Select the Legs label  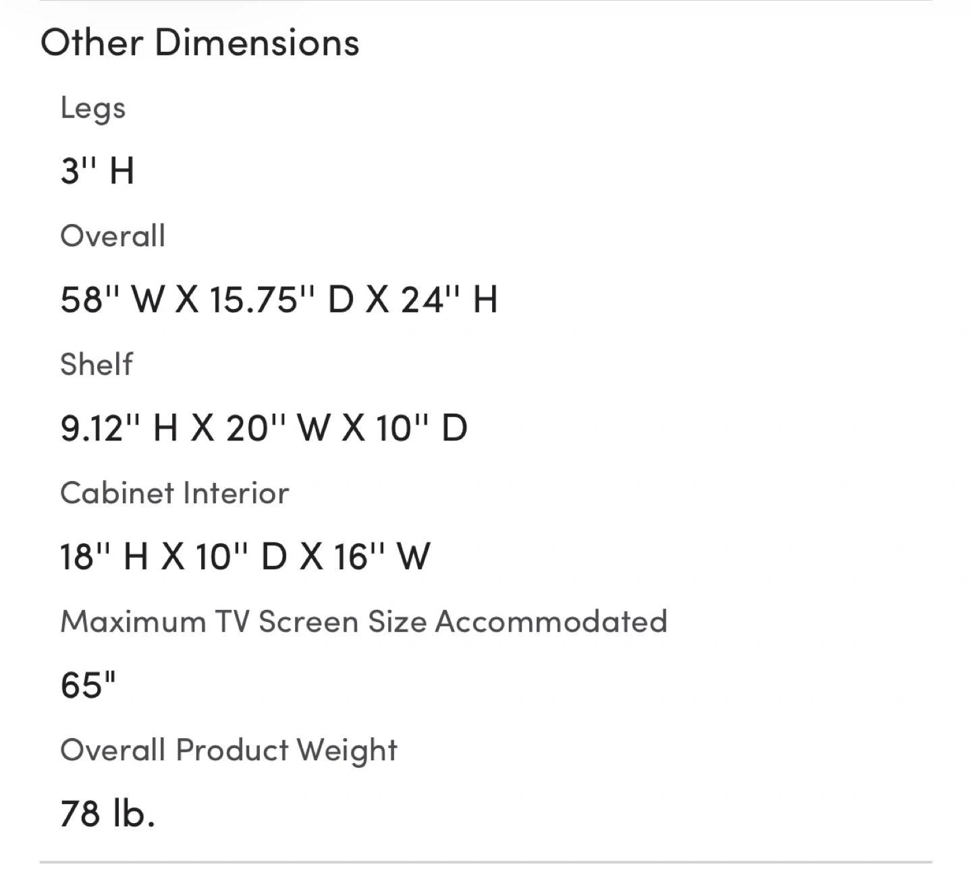point(93,108)
